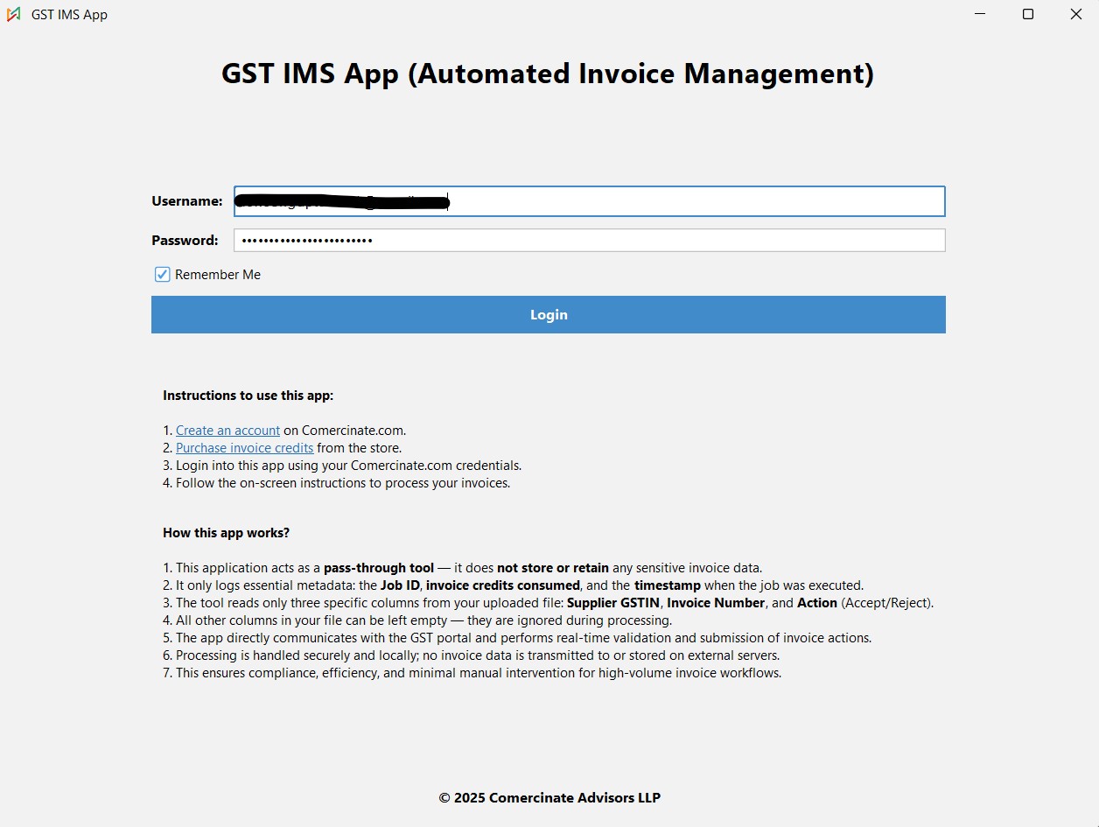
Task: Focus the Username input field
Action: click(x=589, y=201)
